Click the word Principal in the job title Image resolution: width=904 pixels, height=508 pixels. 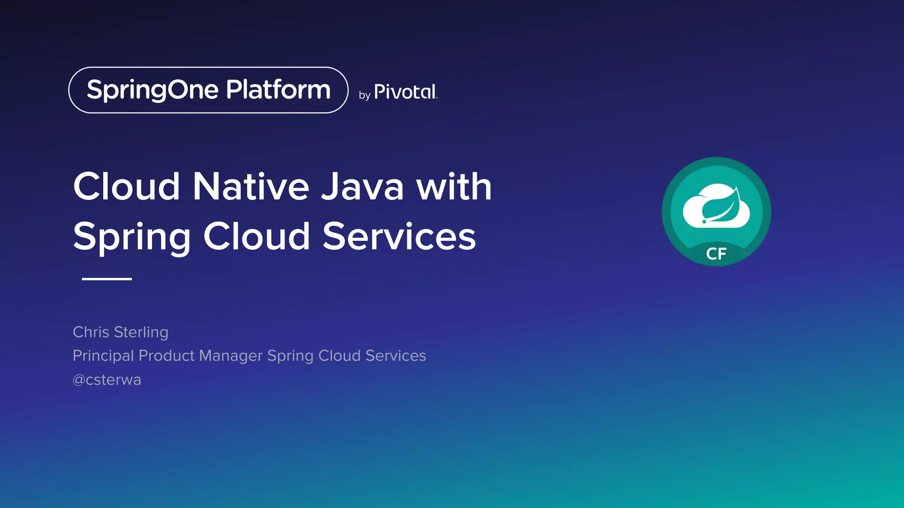point(103,355)
